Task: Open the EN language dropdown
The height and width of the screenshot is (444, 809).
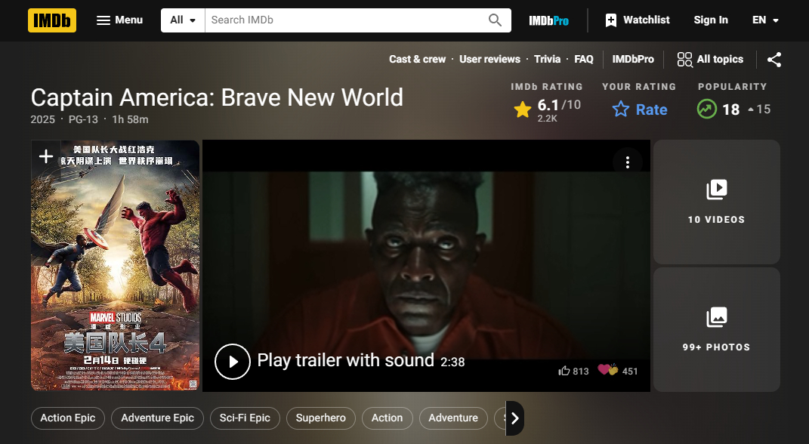Action: pos(764,20)
